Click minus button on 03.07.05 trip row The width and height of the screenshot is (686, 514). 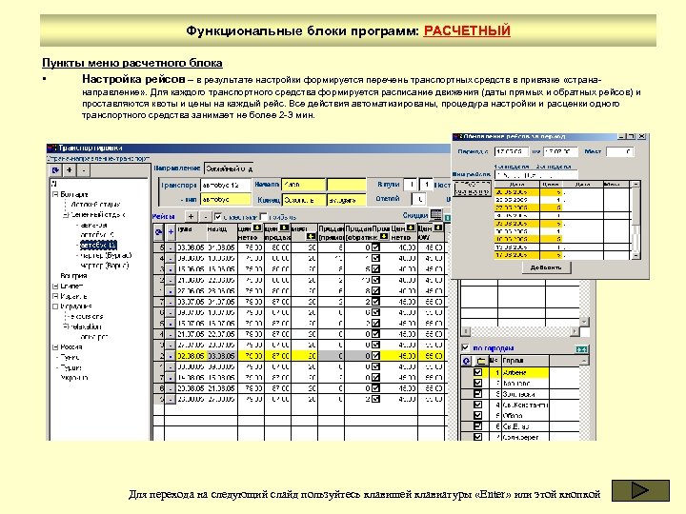tap(171, 302)
